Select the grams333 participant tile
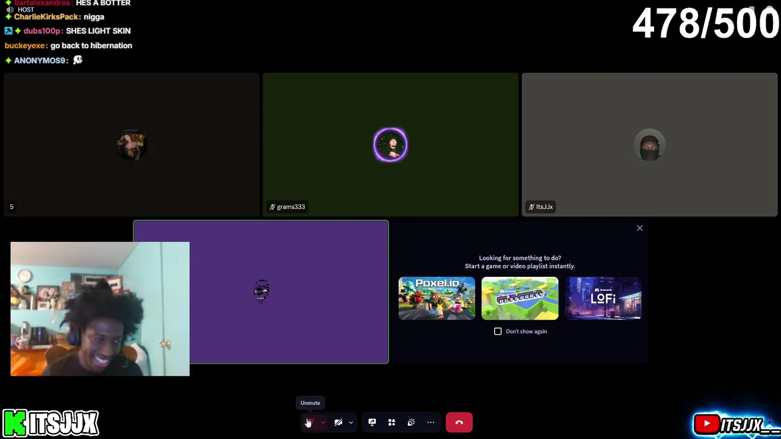Image resolution: width=781 pixels, height=439 pixels. (390, 145)
